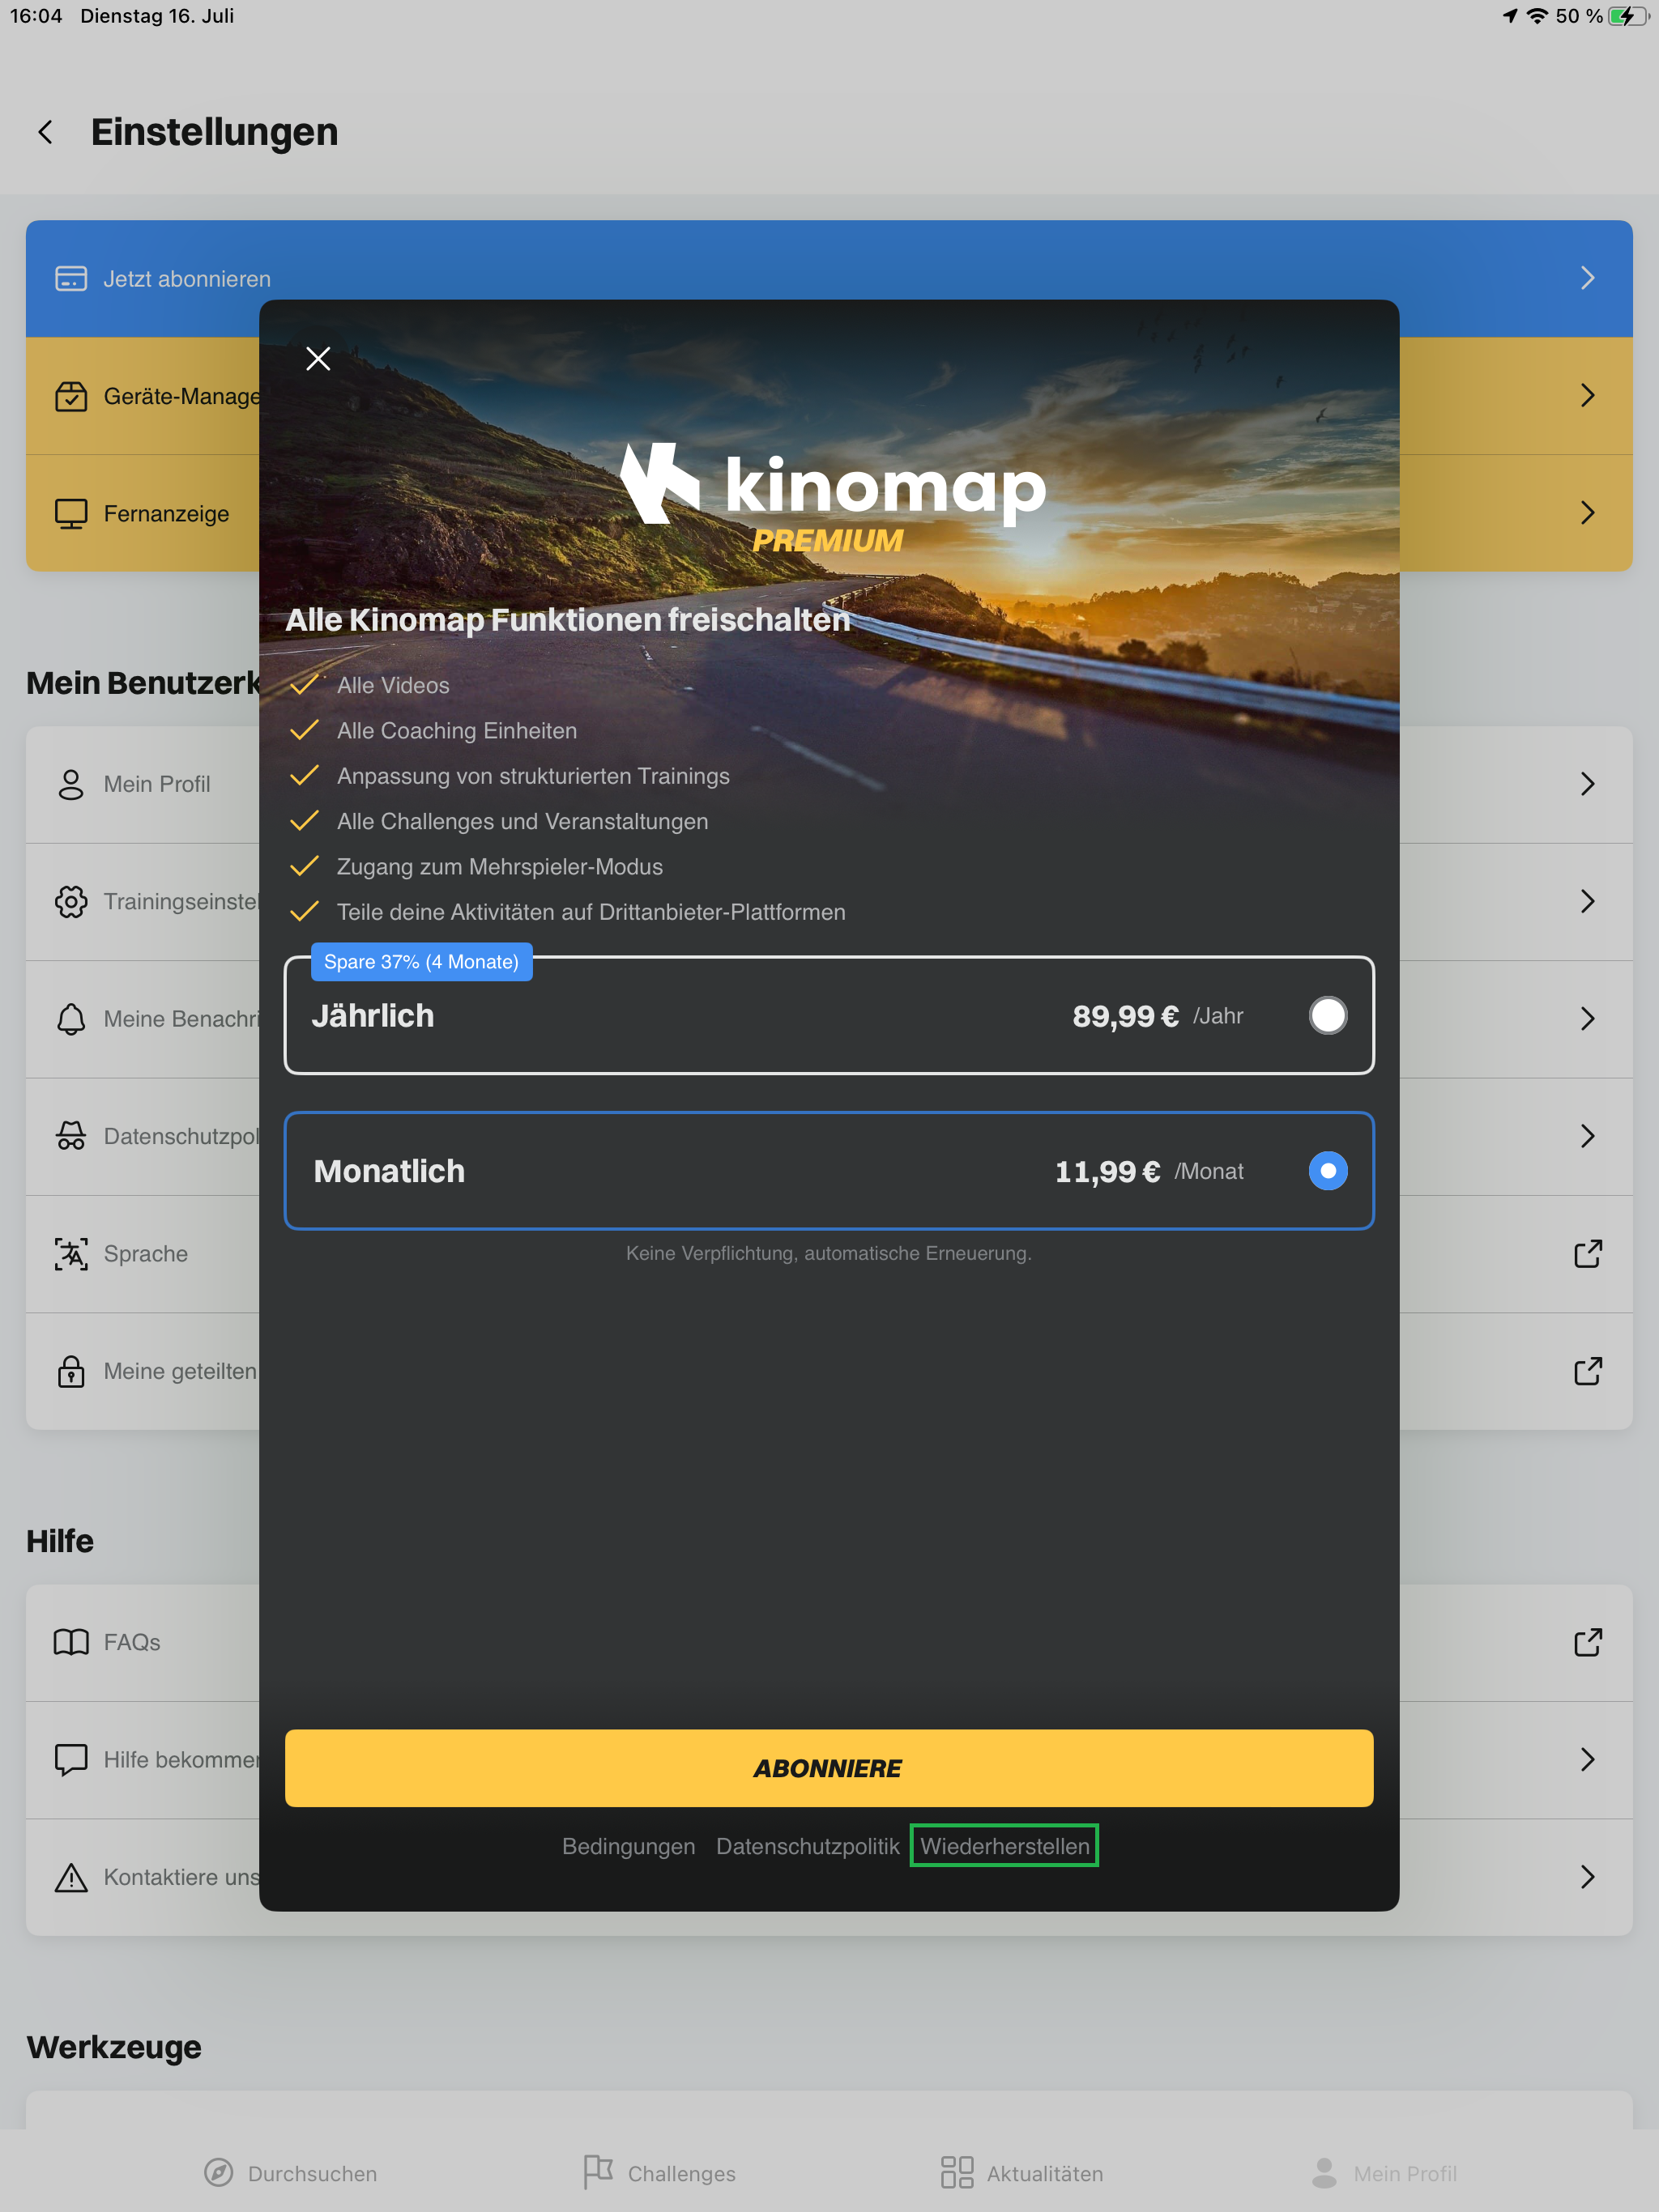Tap the Geräte-Management briefcase icon

(x=71, y=396)
